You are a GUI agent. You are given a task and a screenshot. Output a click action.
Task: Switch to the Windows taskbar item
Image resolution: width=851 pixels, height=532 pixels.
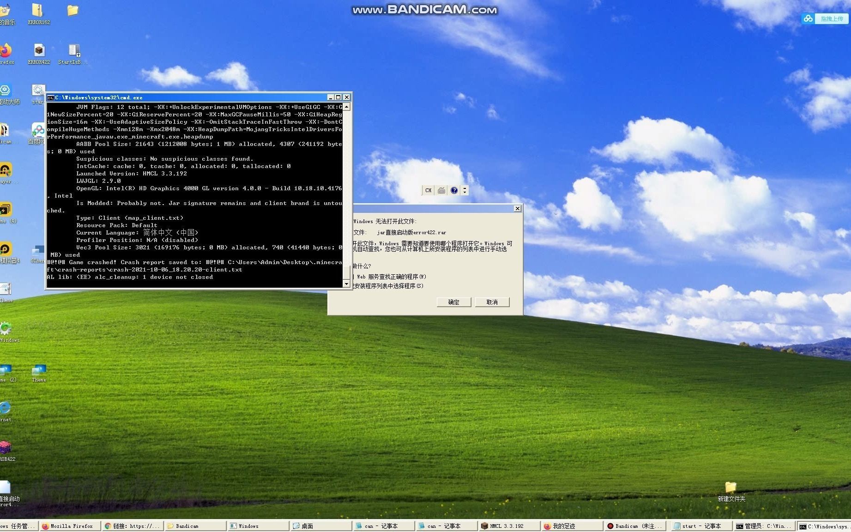point(259,526)
